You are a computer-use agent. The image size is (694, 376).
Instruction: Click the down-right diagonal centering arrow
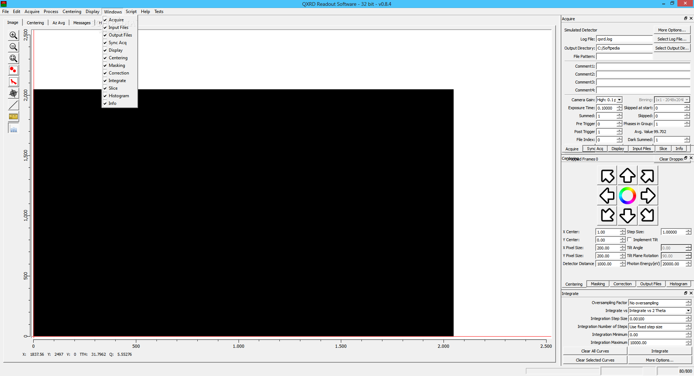pyautogui.click(x=648, y=215)
